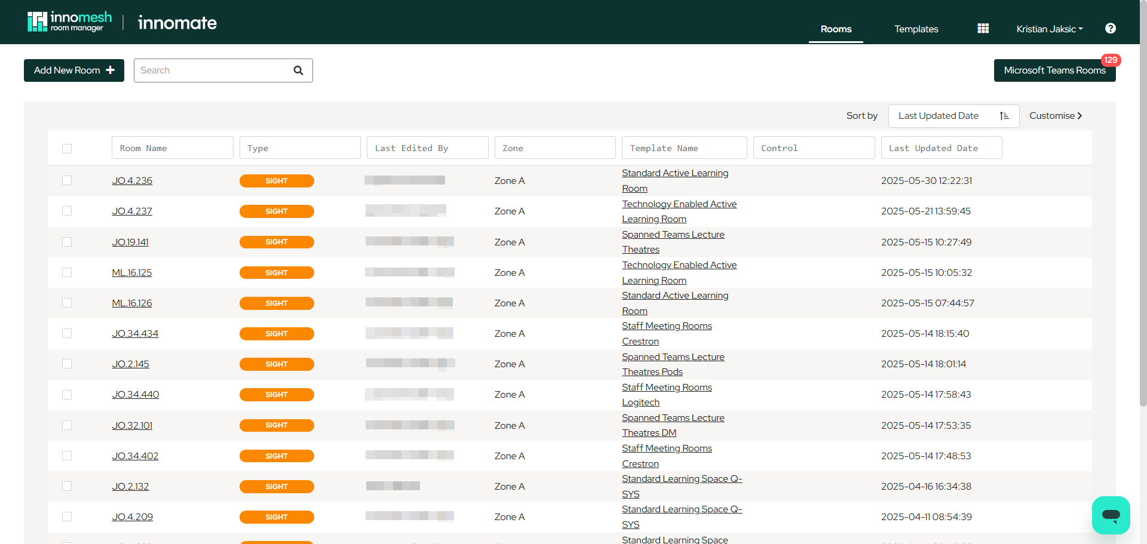This screenshot has width=1147, height=544.
Task: Tick the checkbox for JO.4.237
Action: tap(67, 211)
